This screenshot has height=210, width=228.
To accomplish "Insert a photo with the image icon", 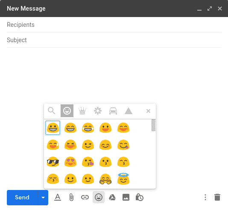I will click(x=126, y=197).
